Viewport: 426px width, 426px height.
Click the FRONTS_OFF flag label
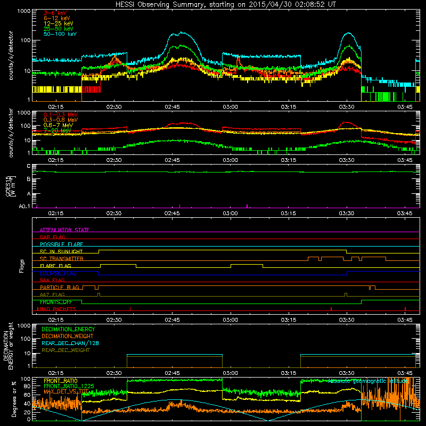(56, 302)
